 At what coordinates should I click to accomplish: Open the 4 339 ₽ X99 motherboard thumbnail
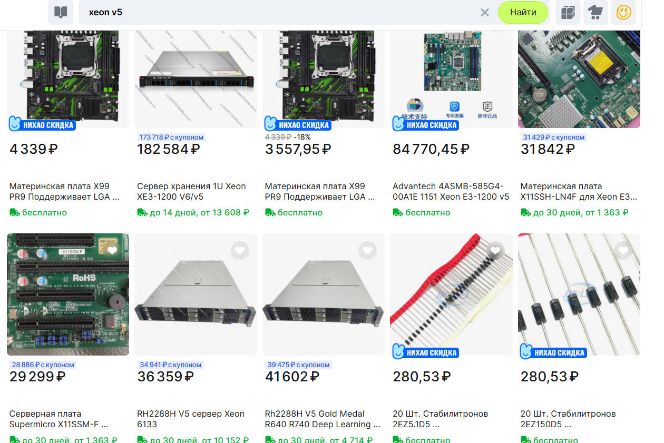click(x=68, y=79)
